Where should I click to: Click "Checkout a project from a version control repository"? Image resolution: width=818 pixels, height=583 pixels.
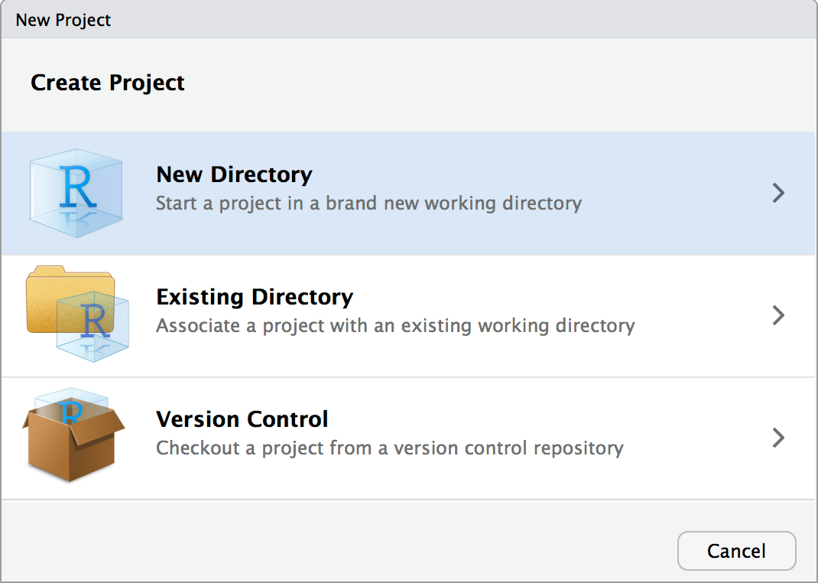(389, 448)
